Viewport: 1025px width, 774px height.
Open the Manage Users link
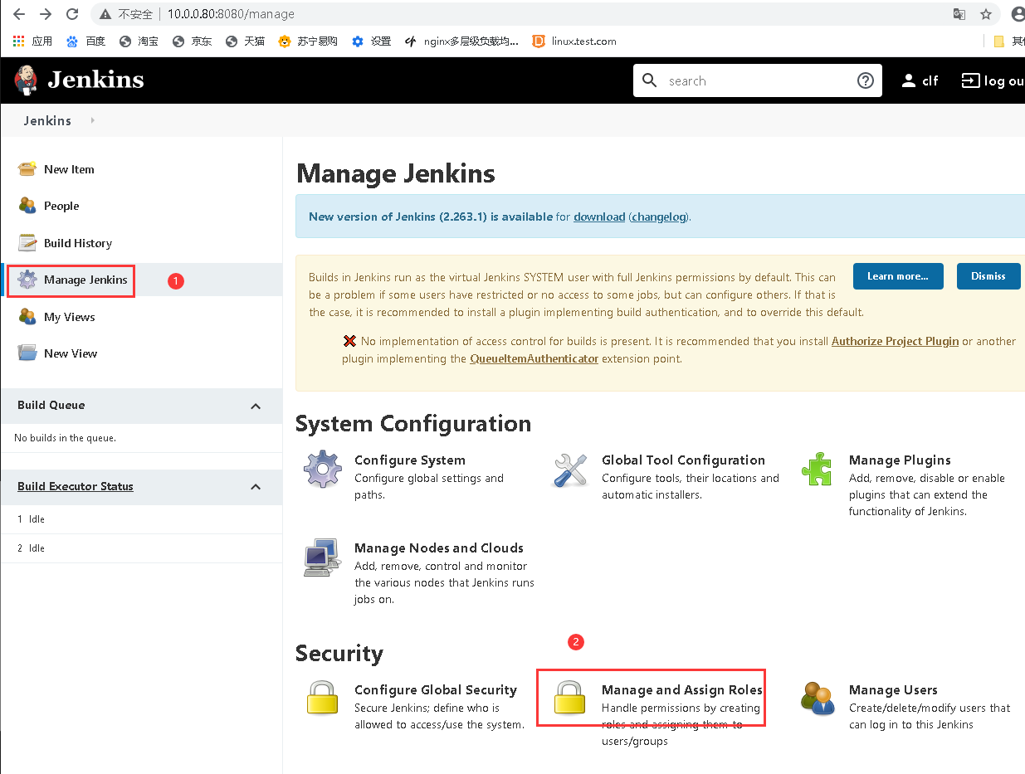[x=893, y=690]
